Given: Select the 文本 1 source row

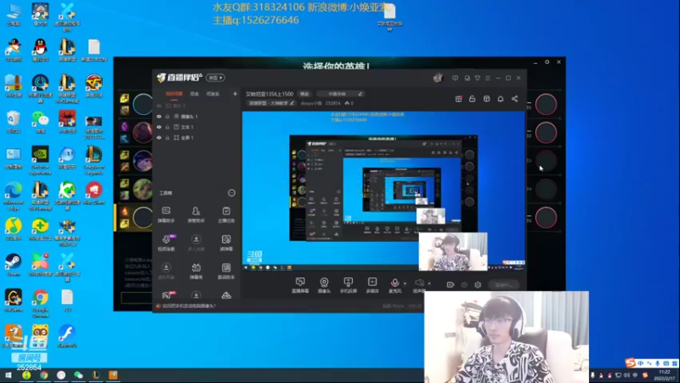Looking at the screenshot, I should tap(197, 127).
